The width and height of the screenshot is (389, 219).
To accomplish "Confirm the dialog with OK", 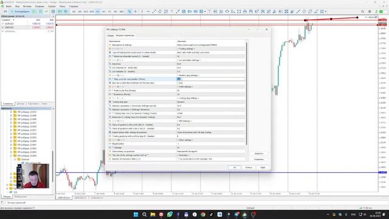I will click(x=235, y=167).
